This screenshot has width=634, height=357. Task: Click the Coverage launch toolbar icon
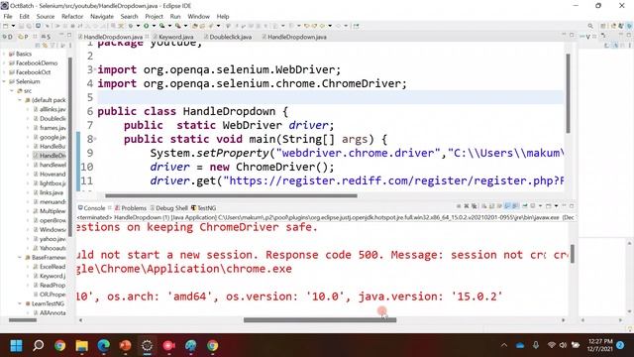click(x=161, y=26)
